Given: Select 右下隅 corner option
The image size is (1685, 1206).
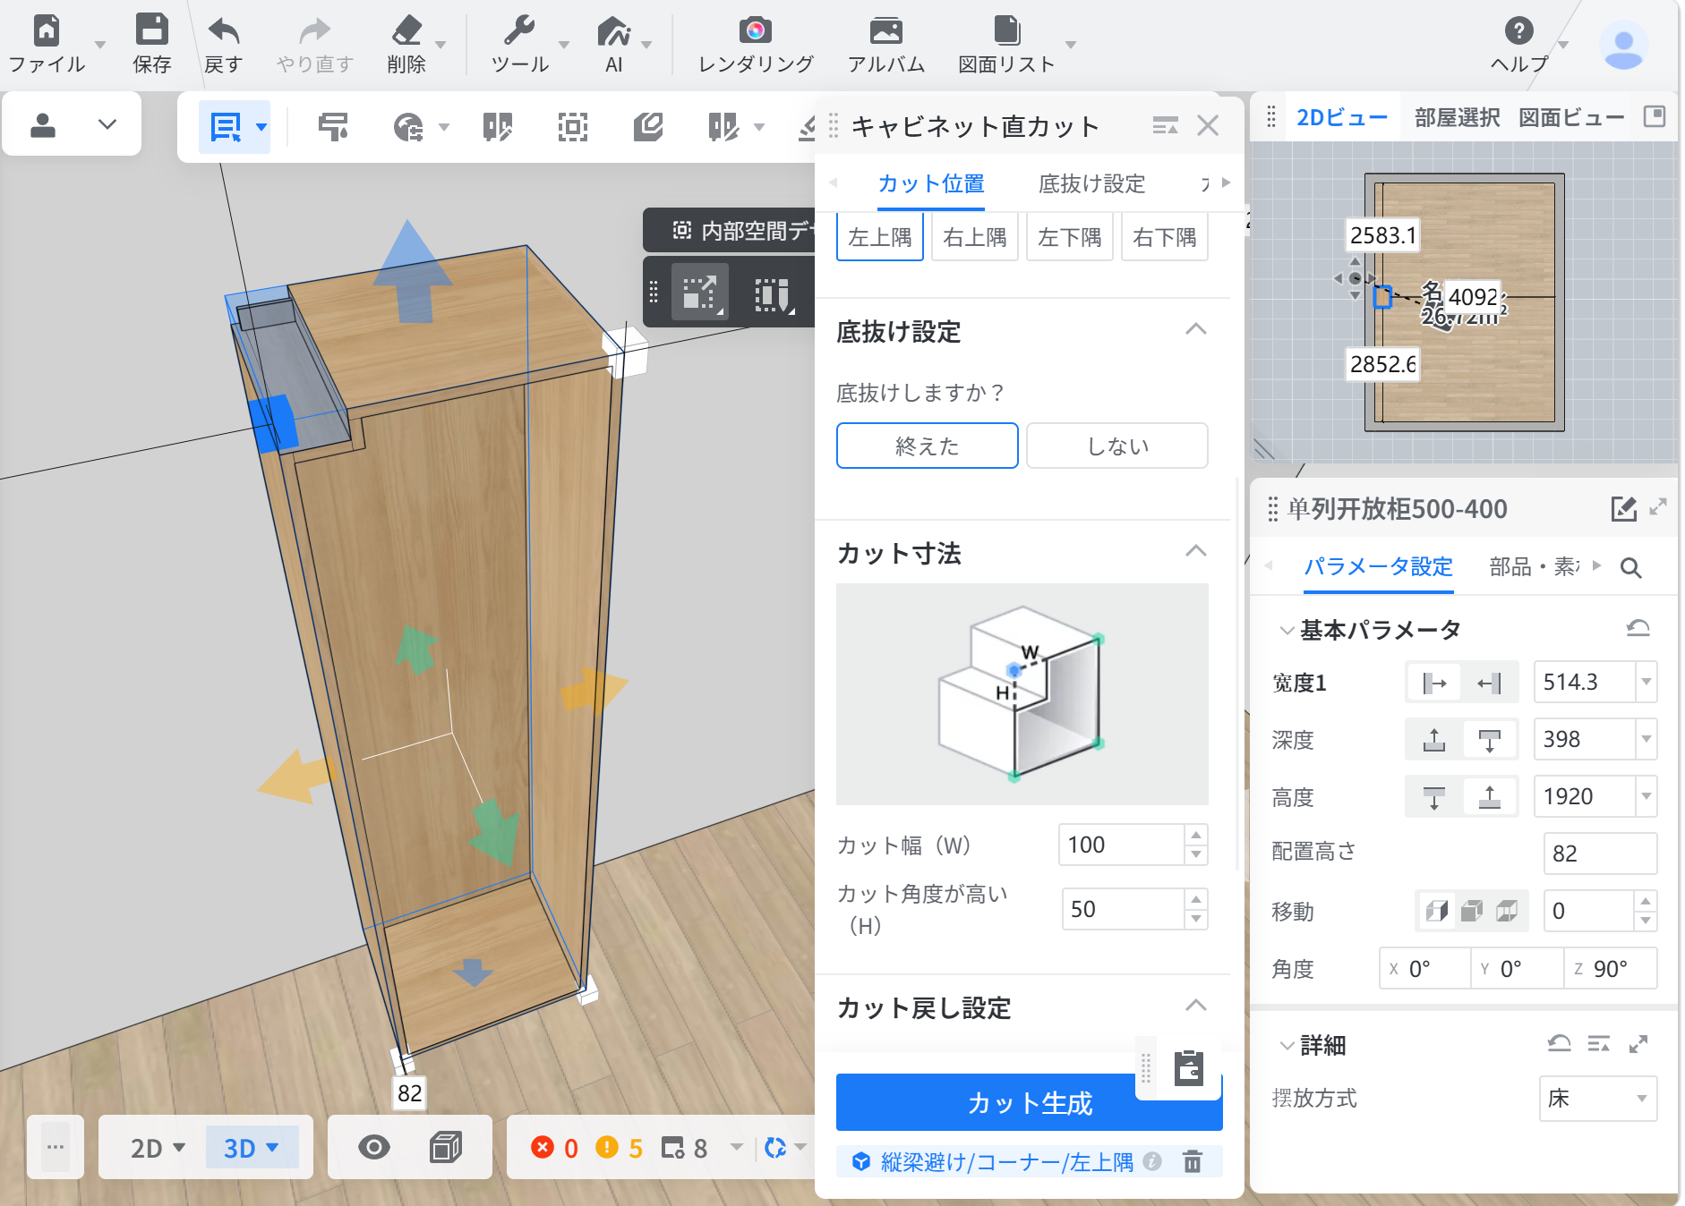Looking at the screenshot, I should (x=1165, y=237).
